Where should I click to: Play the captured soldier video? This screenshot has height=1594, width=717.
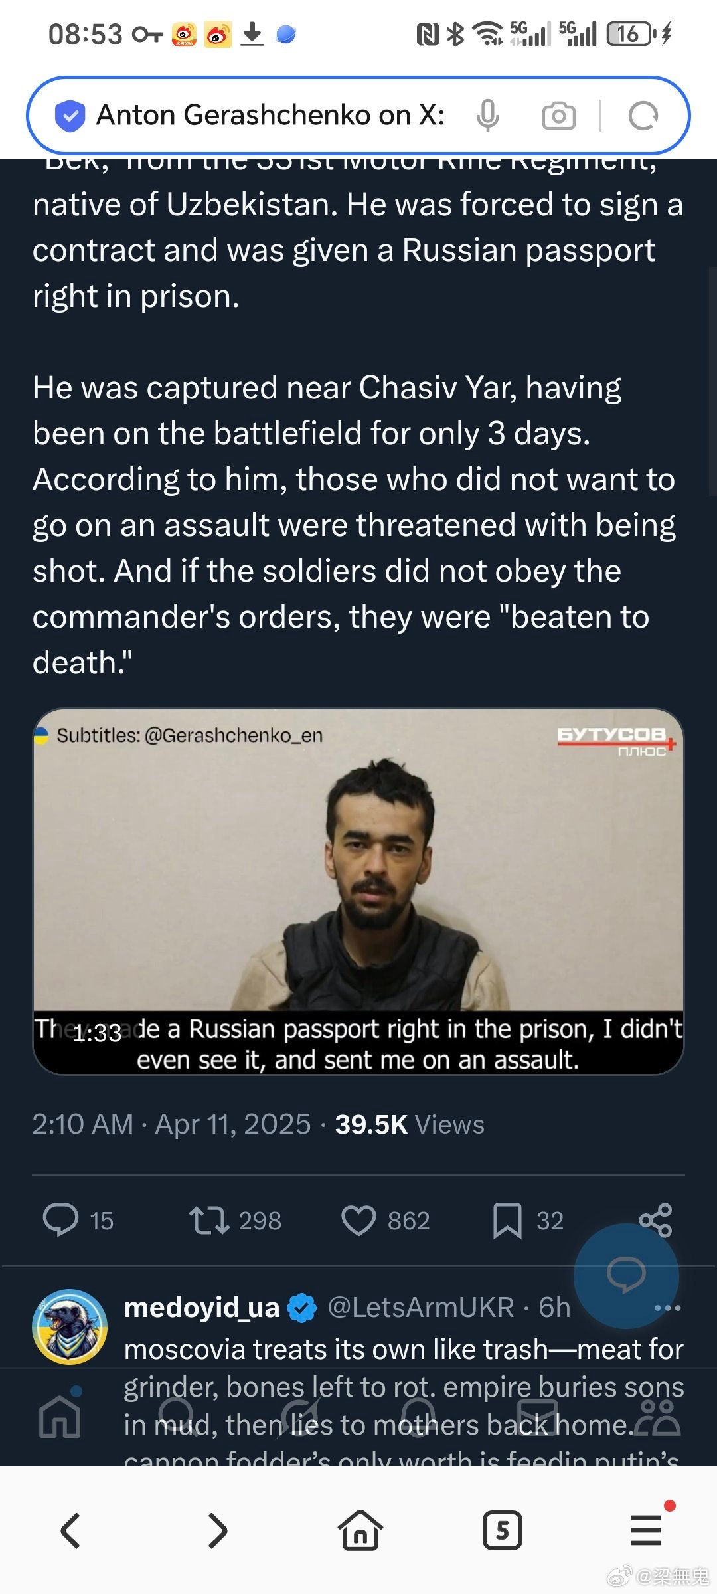pyautogui.click(x=358, y=890)
